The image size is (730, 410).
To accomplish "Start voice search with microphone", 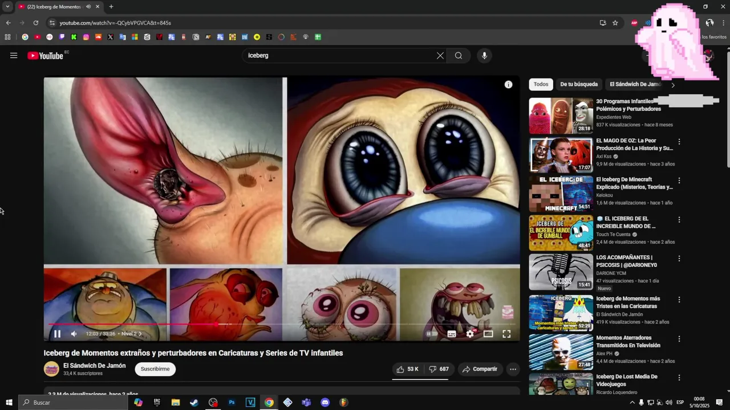I will tap(484, 55).
